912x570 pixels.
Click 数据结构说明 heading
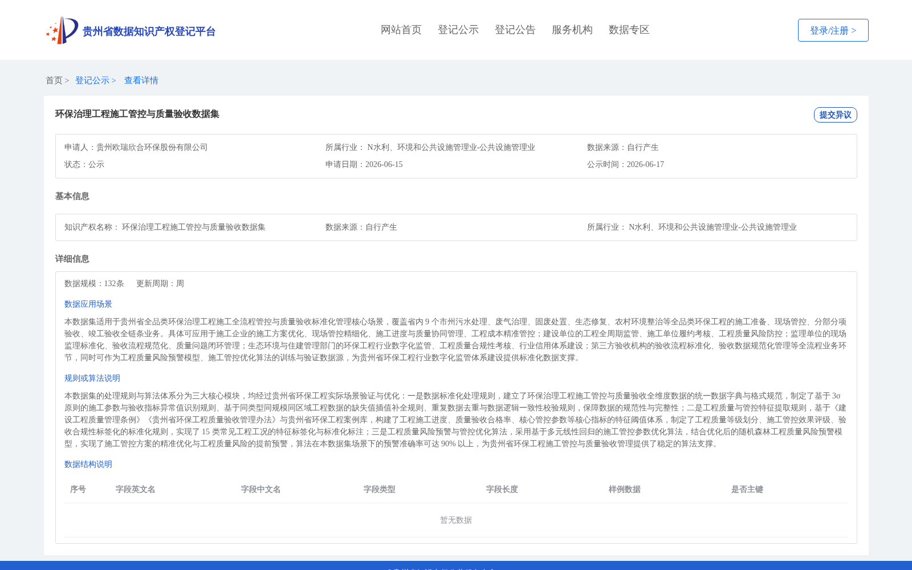[88, 464]
